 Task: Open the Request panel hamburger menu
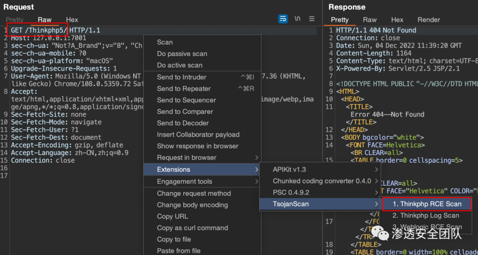pos(312,19)
